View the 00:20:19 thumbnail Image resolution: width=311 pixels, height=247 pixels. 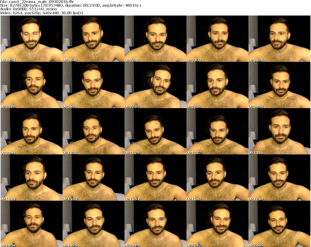[155, 224]
